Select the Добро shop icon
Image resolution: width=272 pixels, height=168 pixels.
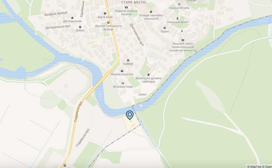(x=80, y=27)
